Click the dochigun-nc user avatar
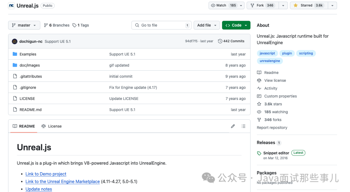Screen dimensions: 350x192 (15, 41)
